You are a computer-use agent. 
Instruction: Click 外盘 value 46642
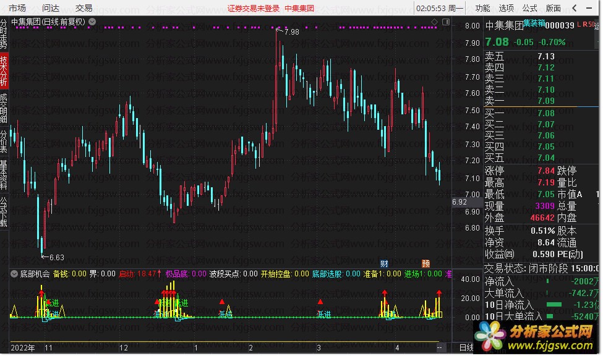pyautogui.click(x=542, y=218)
